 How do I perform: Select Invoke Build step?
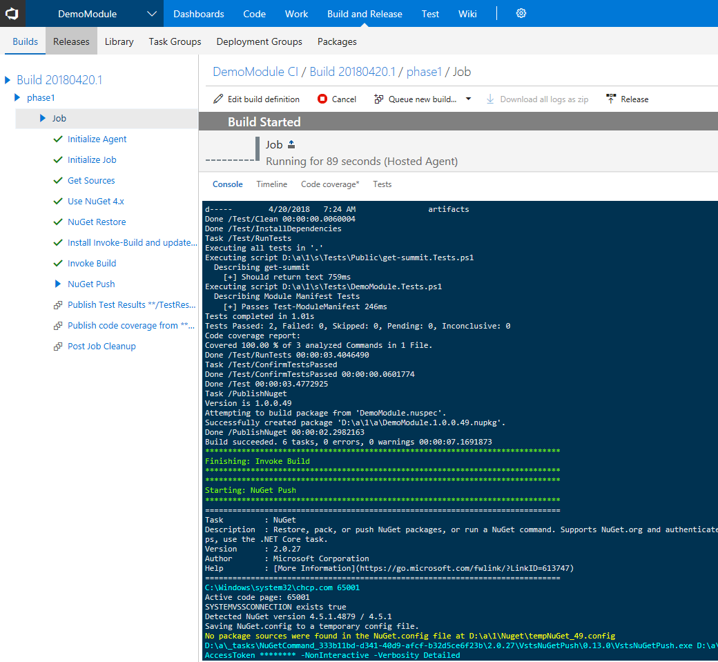pos(92,263)
